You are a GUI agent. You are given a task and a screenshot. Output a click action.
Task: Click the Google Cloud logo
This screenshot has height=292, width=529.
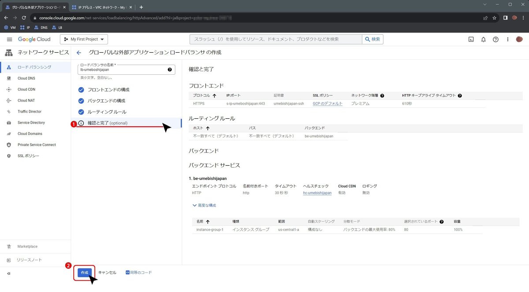pyautogui.click(x=34, y=39)
